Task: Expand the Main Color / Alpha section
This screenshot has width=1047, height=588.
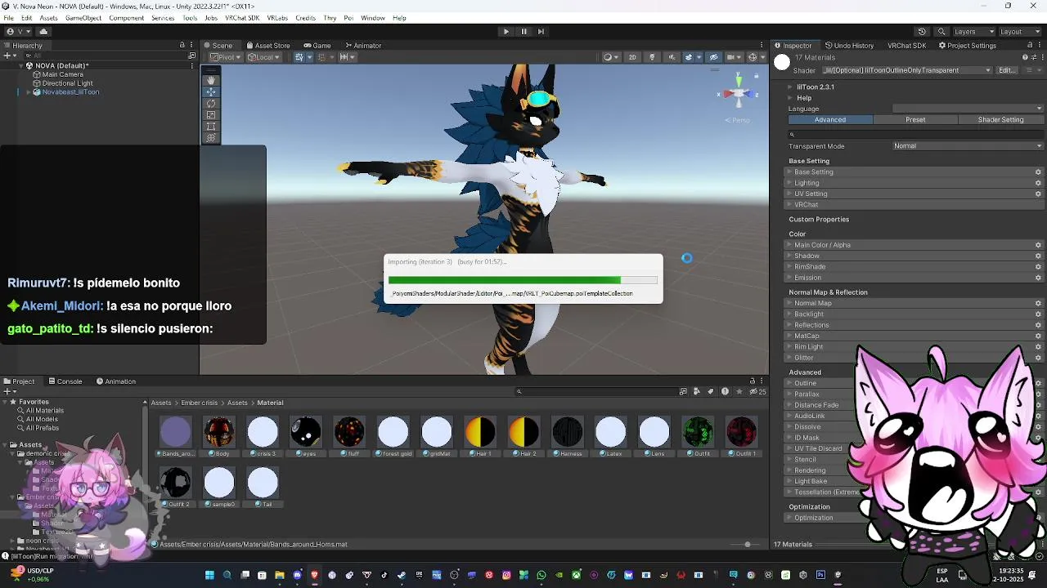Action: click(915, 245)
